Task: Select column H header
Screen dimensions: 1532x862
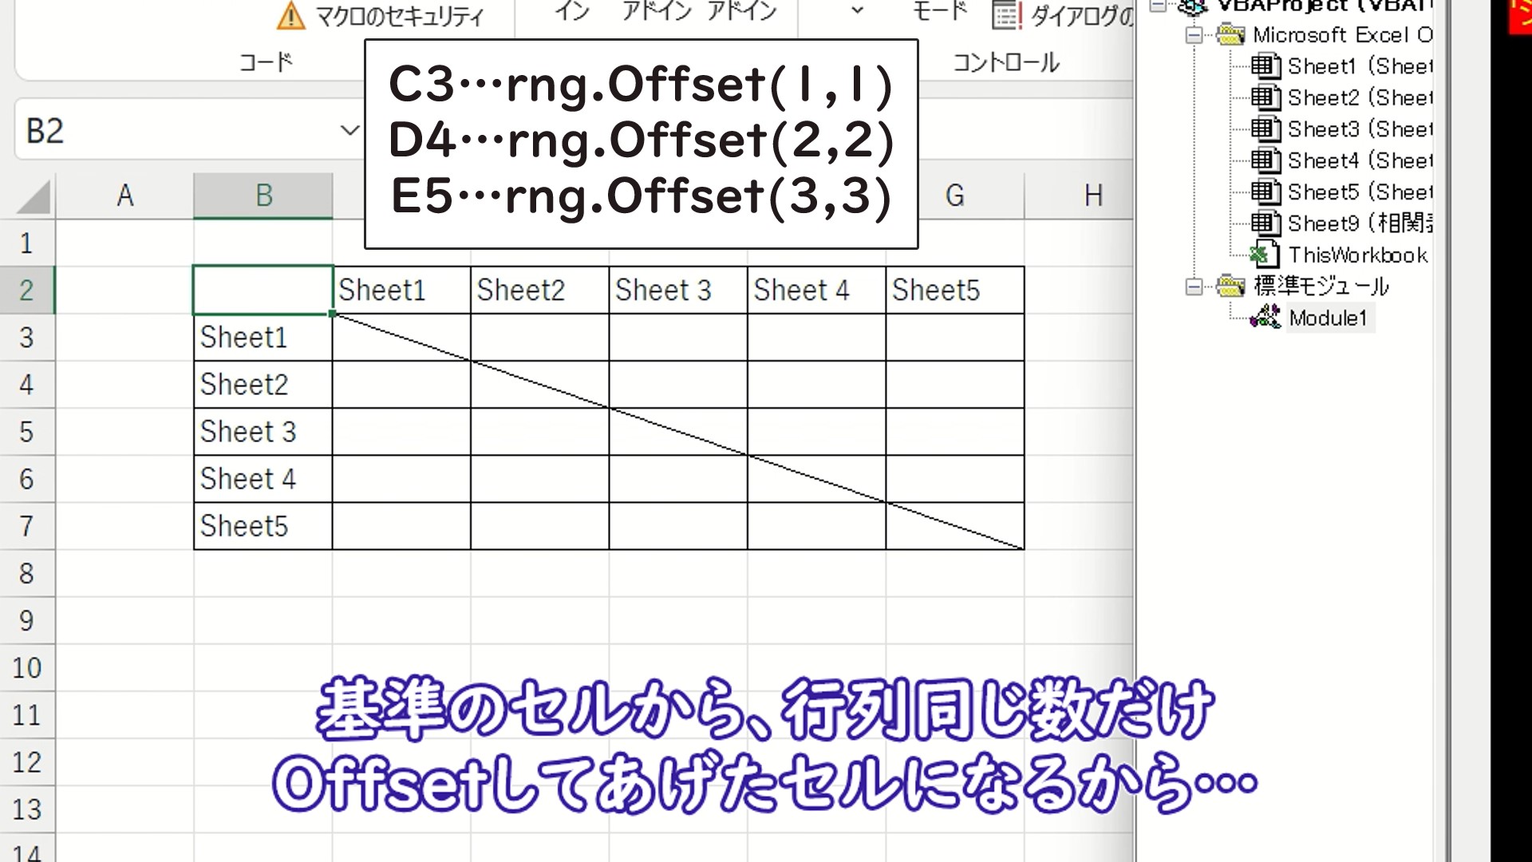Action: click(1093, 196)
